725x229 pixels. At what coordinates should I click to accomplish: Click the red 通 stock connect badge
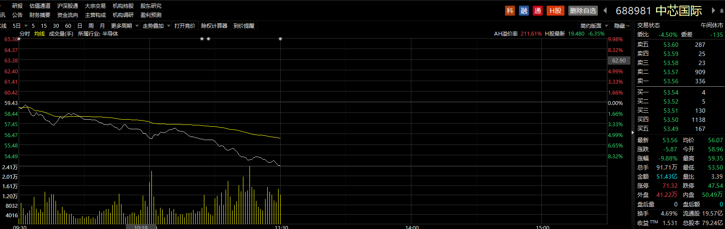point(538,11)
